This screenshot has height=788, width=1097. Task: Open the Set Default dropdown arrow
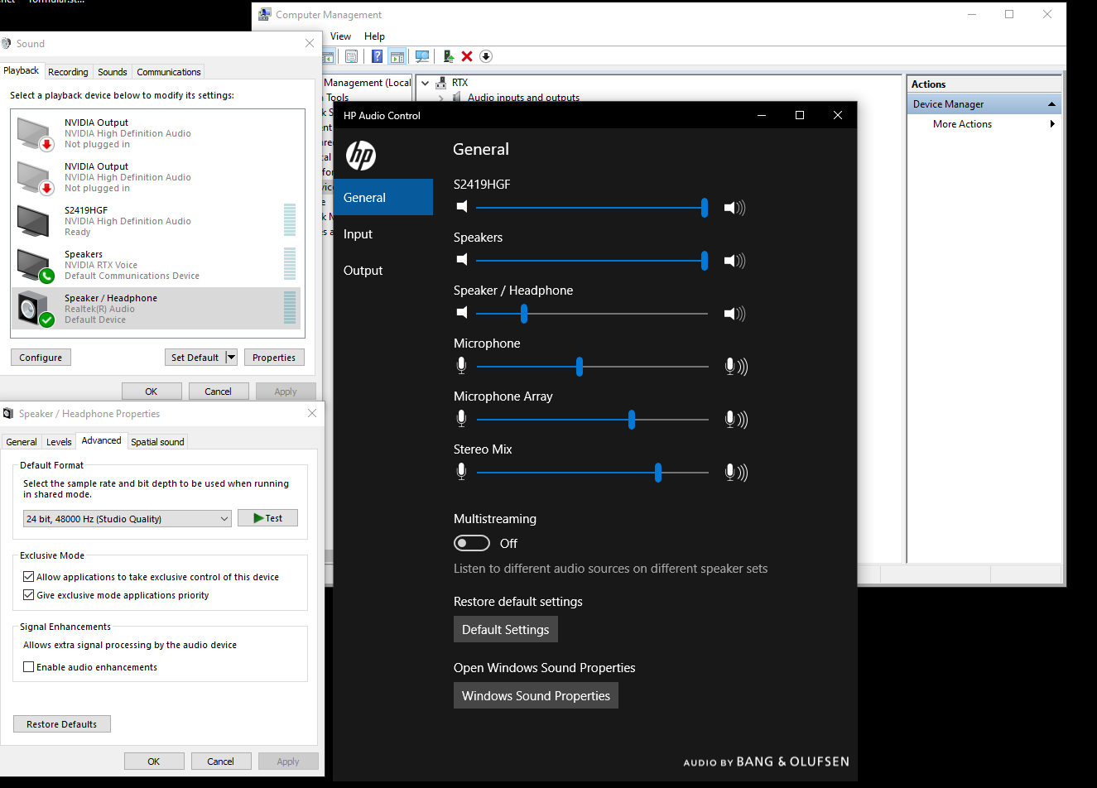[231, 358]
